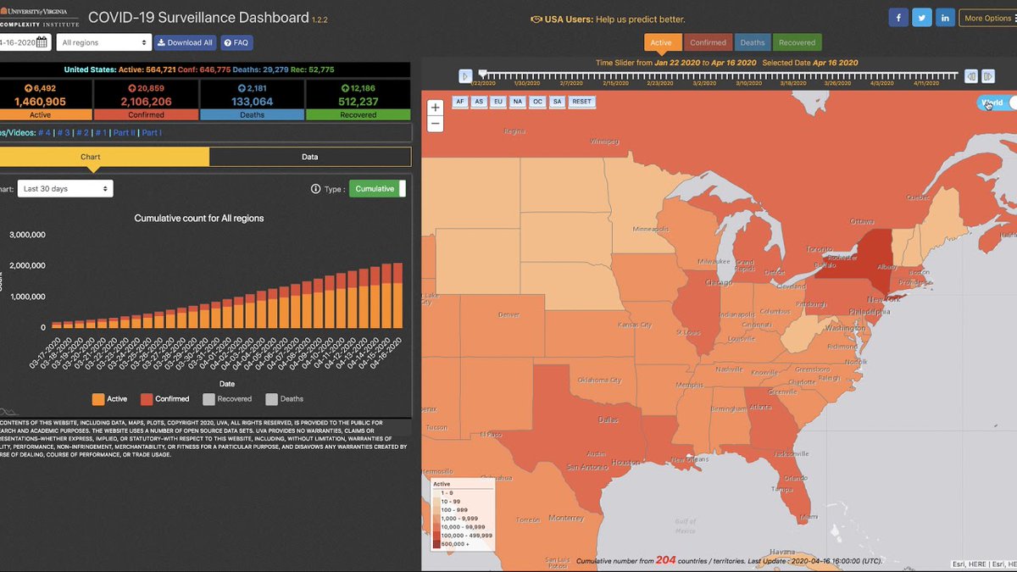Open the Part II video link
Image resolution: width=1017 pixels, height=572 pixels.
(x=124, y=133)
